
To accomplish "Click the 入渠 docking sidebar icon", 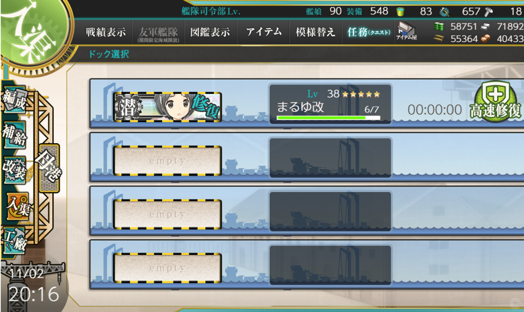I will pyautogui.click(x=18, y=207).
